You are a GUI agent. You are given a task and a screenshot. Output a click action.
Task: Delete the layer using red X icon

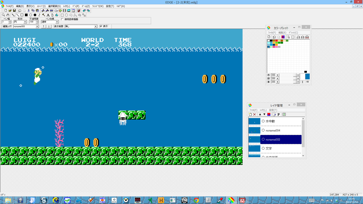[x=254, y=114]
